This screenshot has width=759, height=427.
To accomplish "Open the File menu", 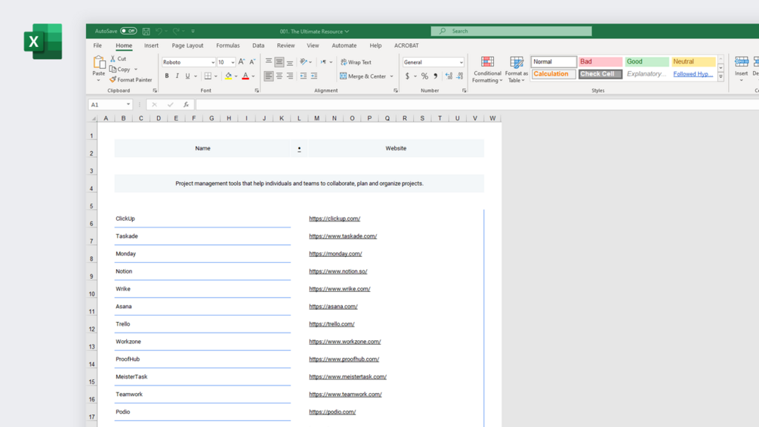I will (97, 45).
